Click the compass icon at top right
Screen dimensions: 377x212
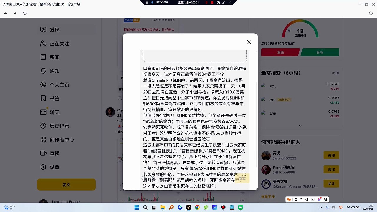[371, 13]
